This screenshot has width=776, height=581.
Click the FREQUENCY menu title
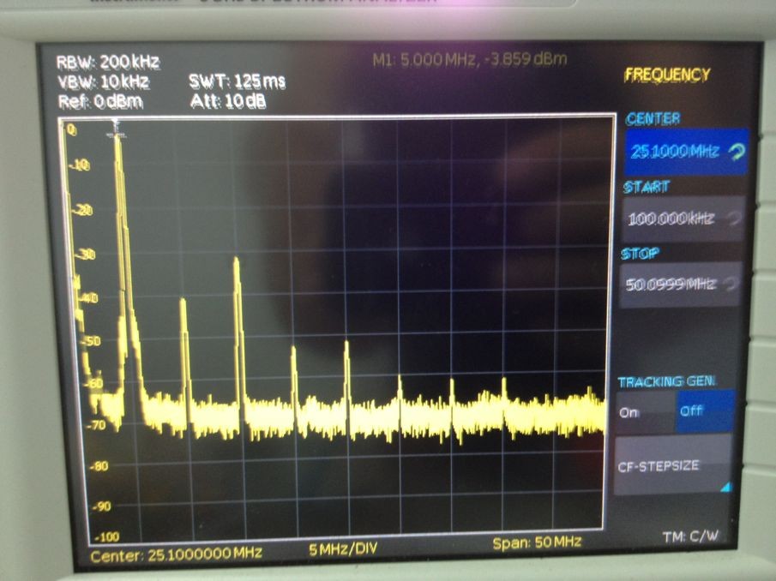667,75
